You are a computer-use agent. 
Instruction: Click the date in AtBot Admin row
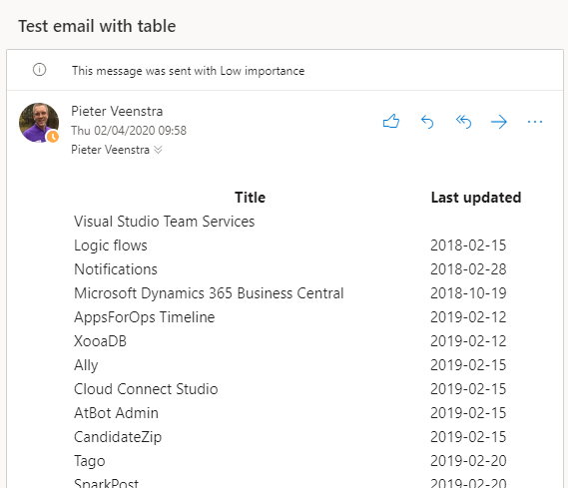point(468,413)
